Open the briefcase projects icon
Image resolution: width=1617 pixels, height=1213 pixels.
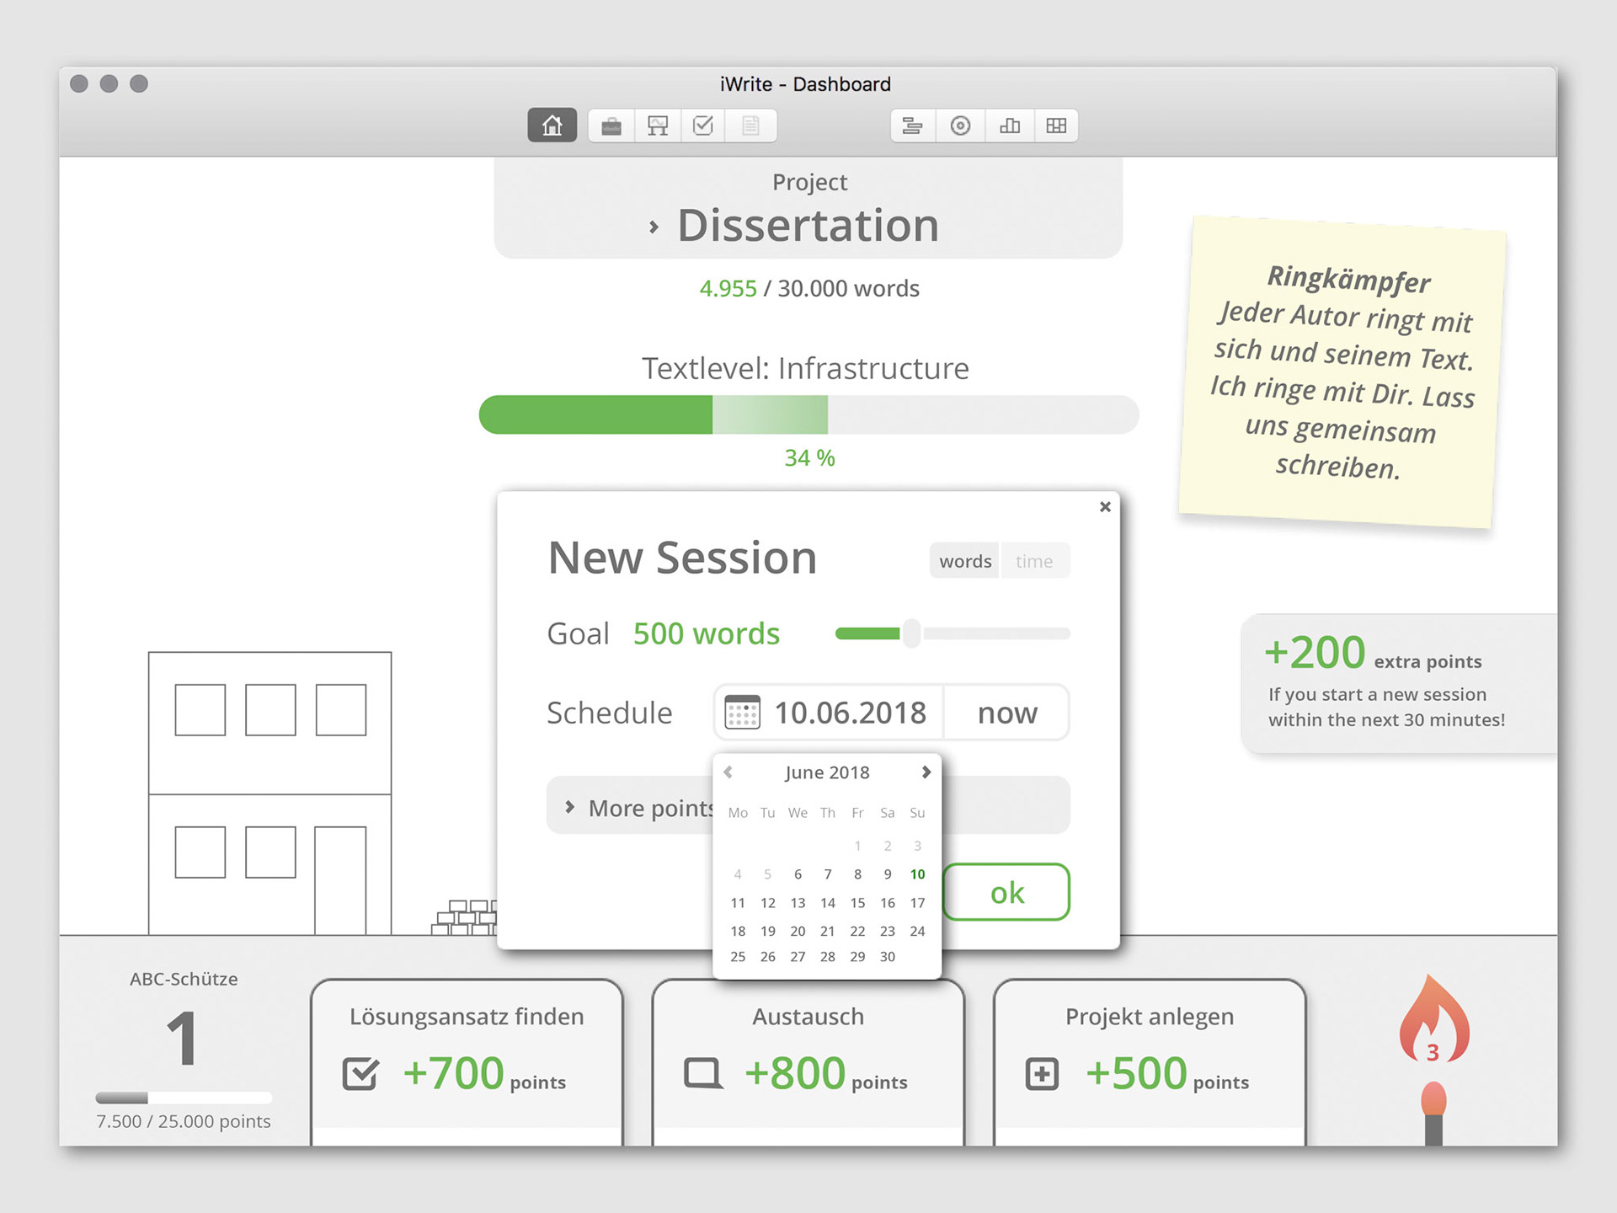point(611,126)
